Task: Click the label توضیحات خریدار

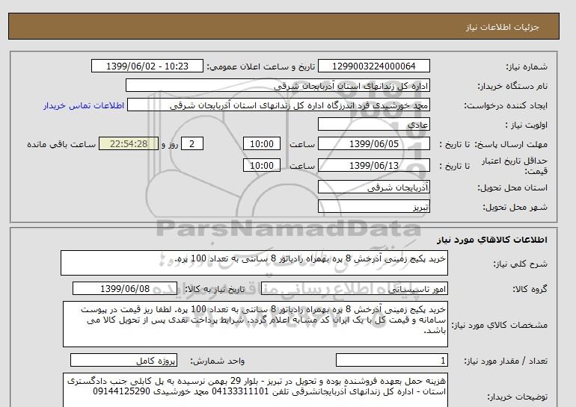Action: pyautogui.click(x=518, y=397)
